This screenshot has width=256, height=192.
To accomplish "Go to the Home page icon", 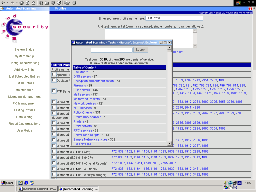I will (33, 3).
